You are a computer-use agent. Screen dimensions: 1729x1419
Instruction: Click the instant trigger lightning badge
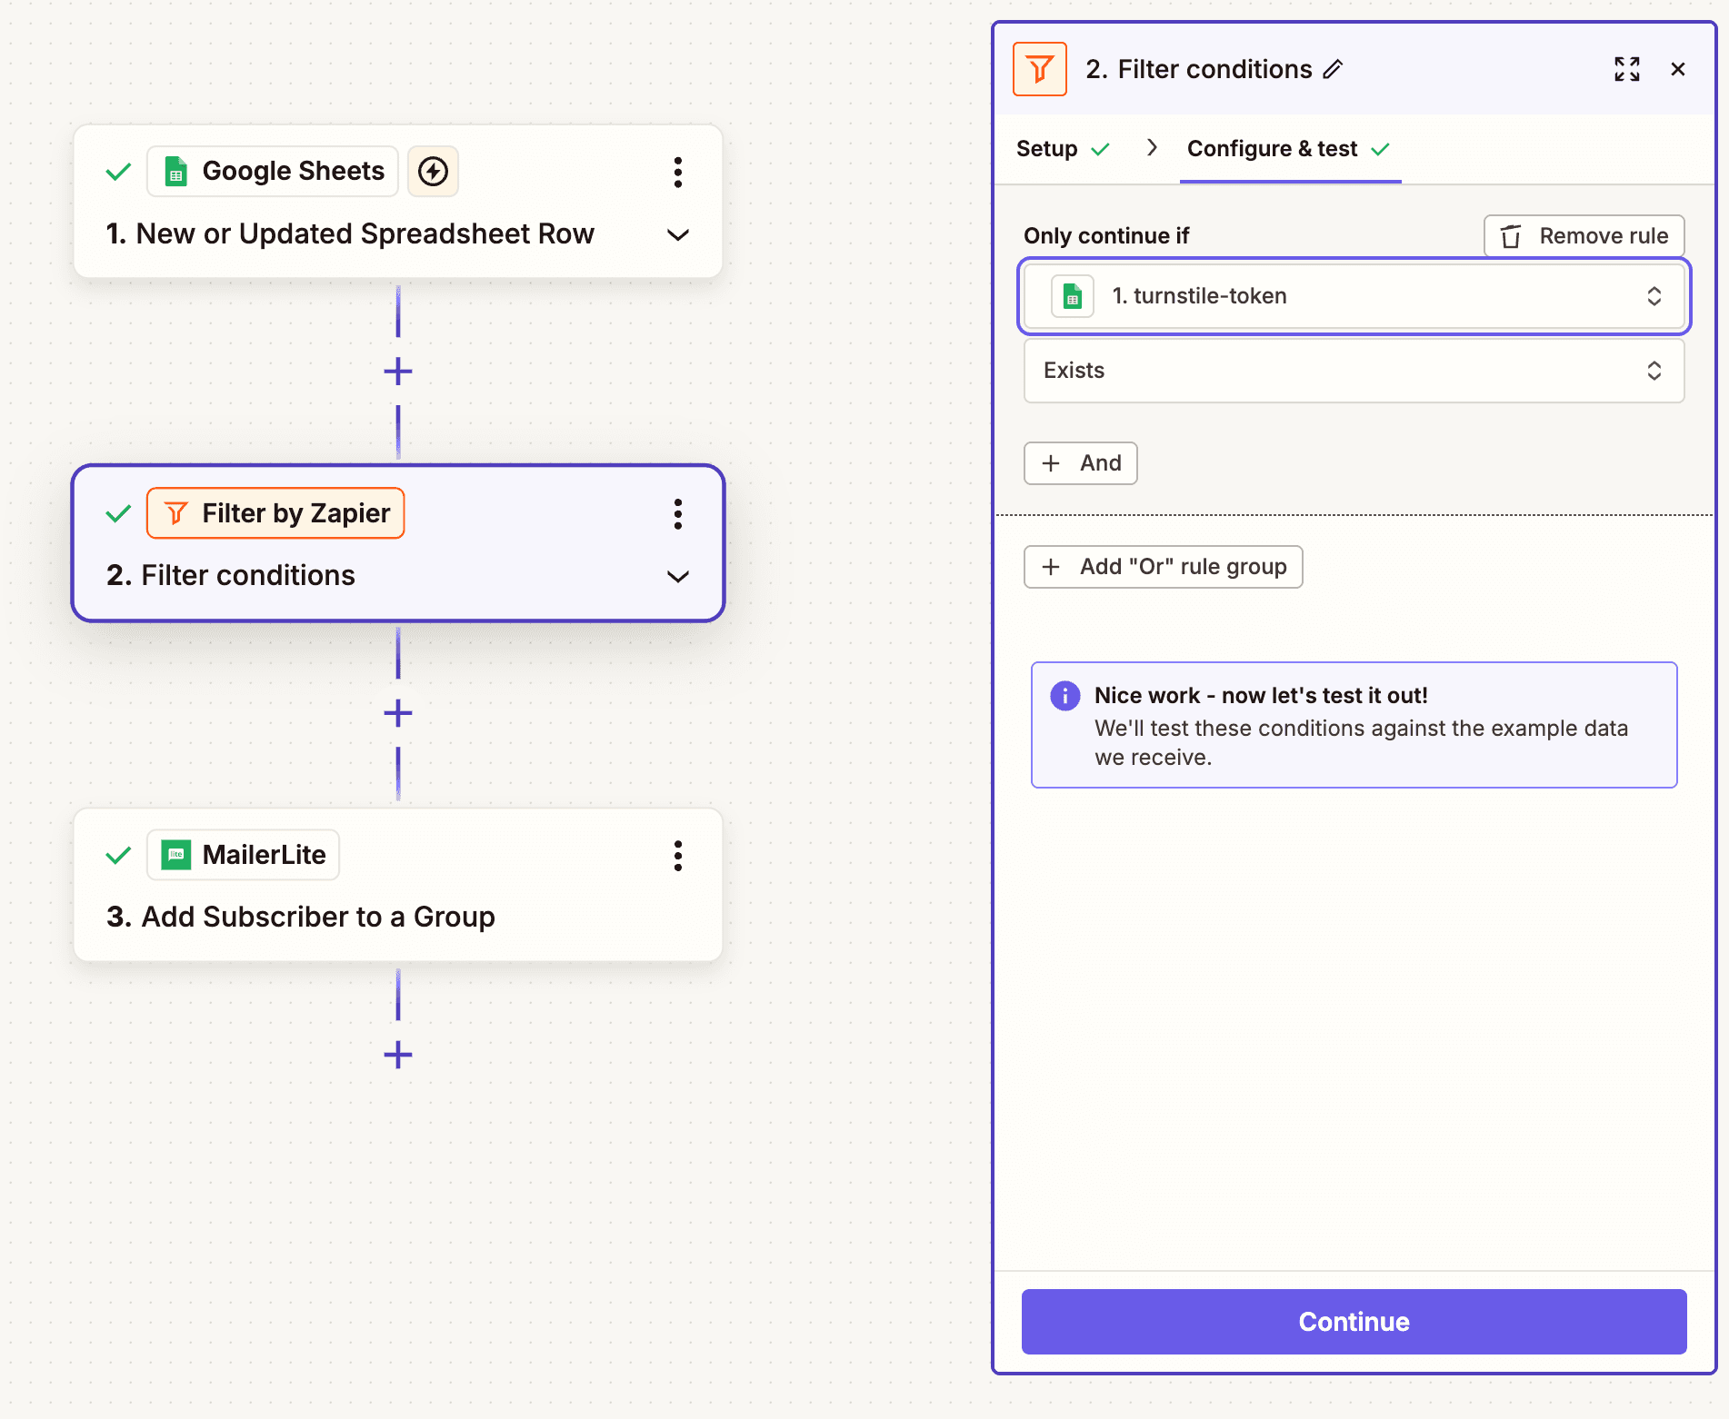433,172
